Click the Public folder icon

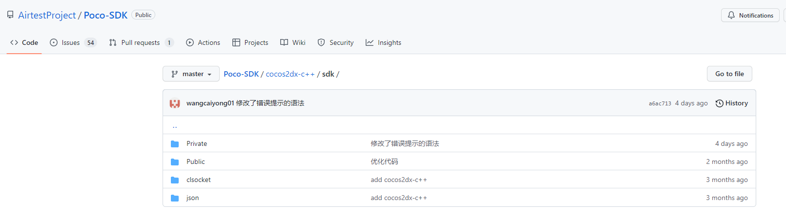coord(175,162)
